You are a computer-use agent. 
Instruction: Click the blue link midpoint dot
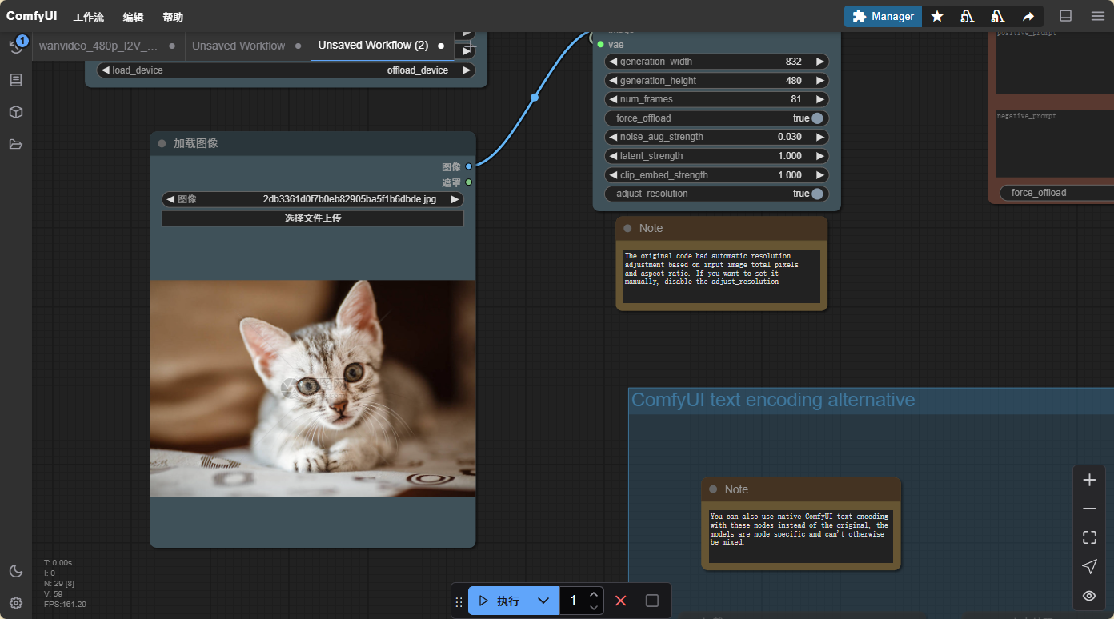tap(535, 98)
